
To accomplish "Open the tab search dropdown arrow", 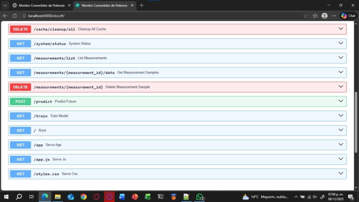I will point(5,5).
